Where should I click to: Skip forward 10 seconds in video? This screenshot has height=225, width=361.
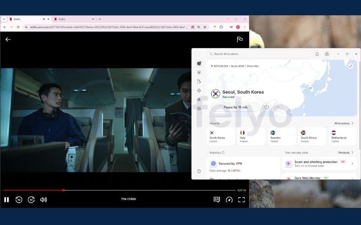coord(31,200)
